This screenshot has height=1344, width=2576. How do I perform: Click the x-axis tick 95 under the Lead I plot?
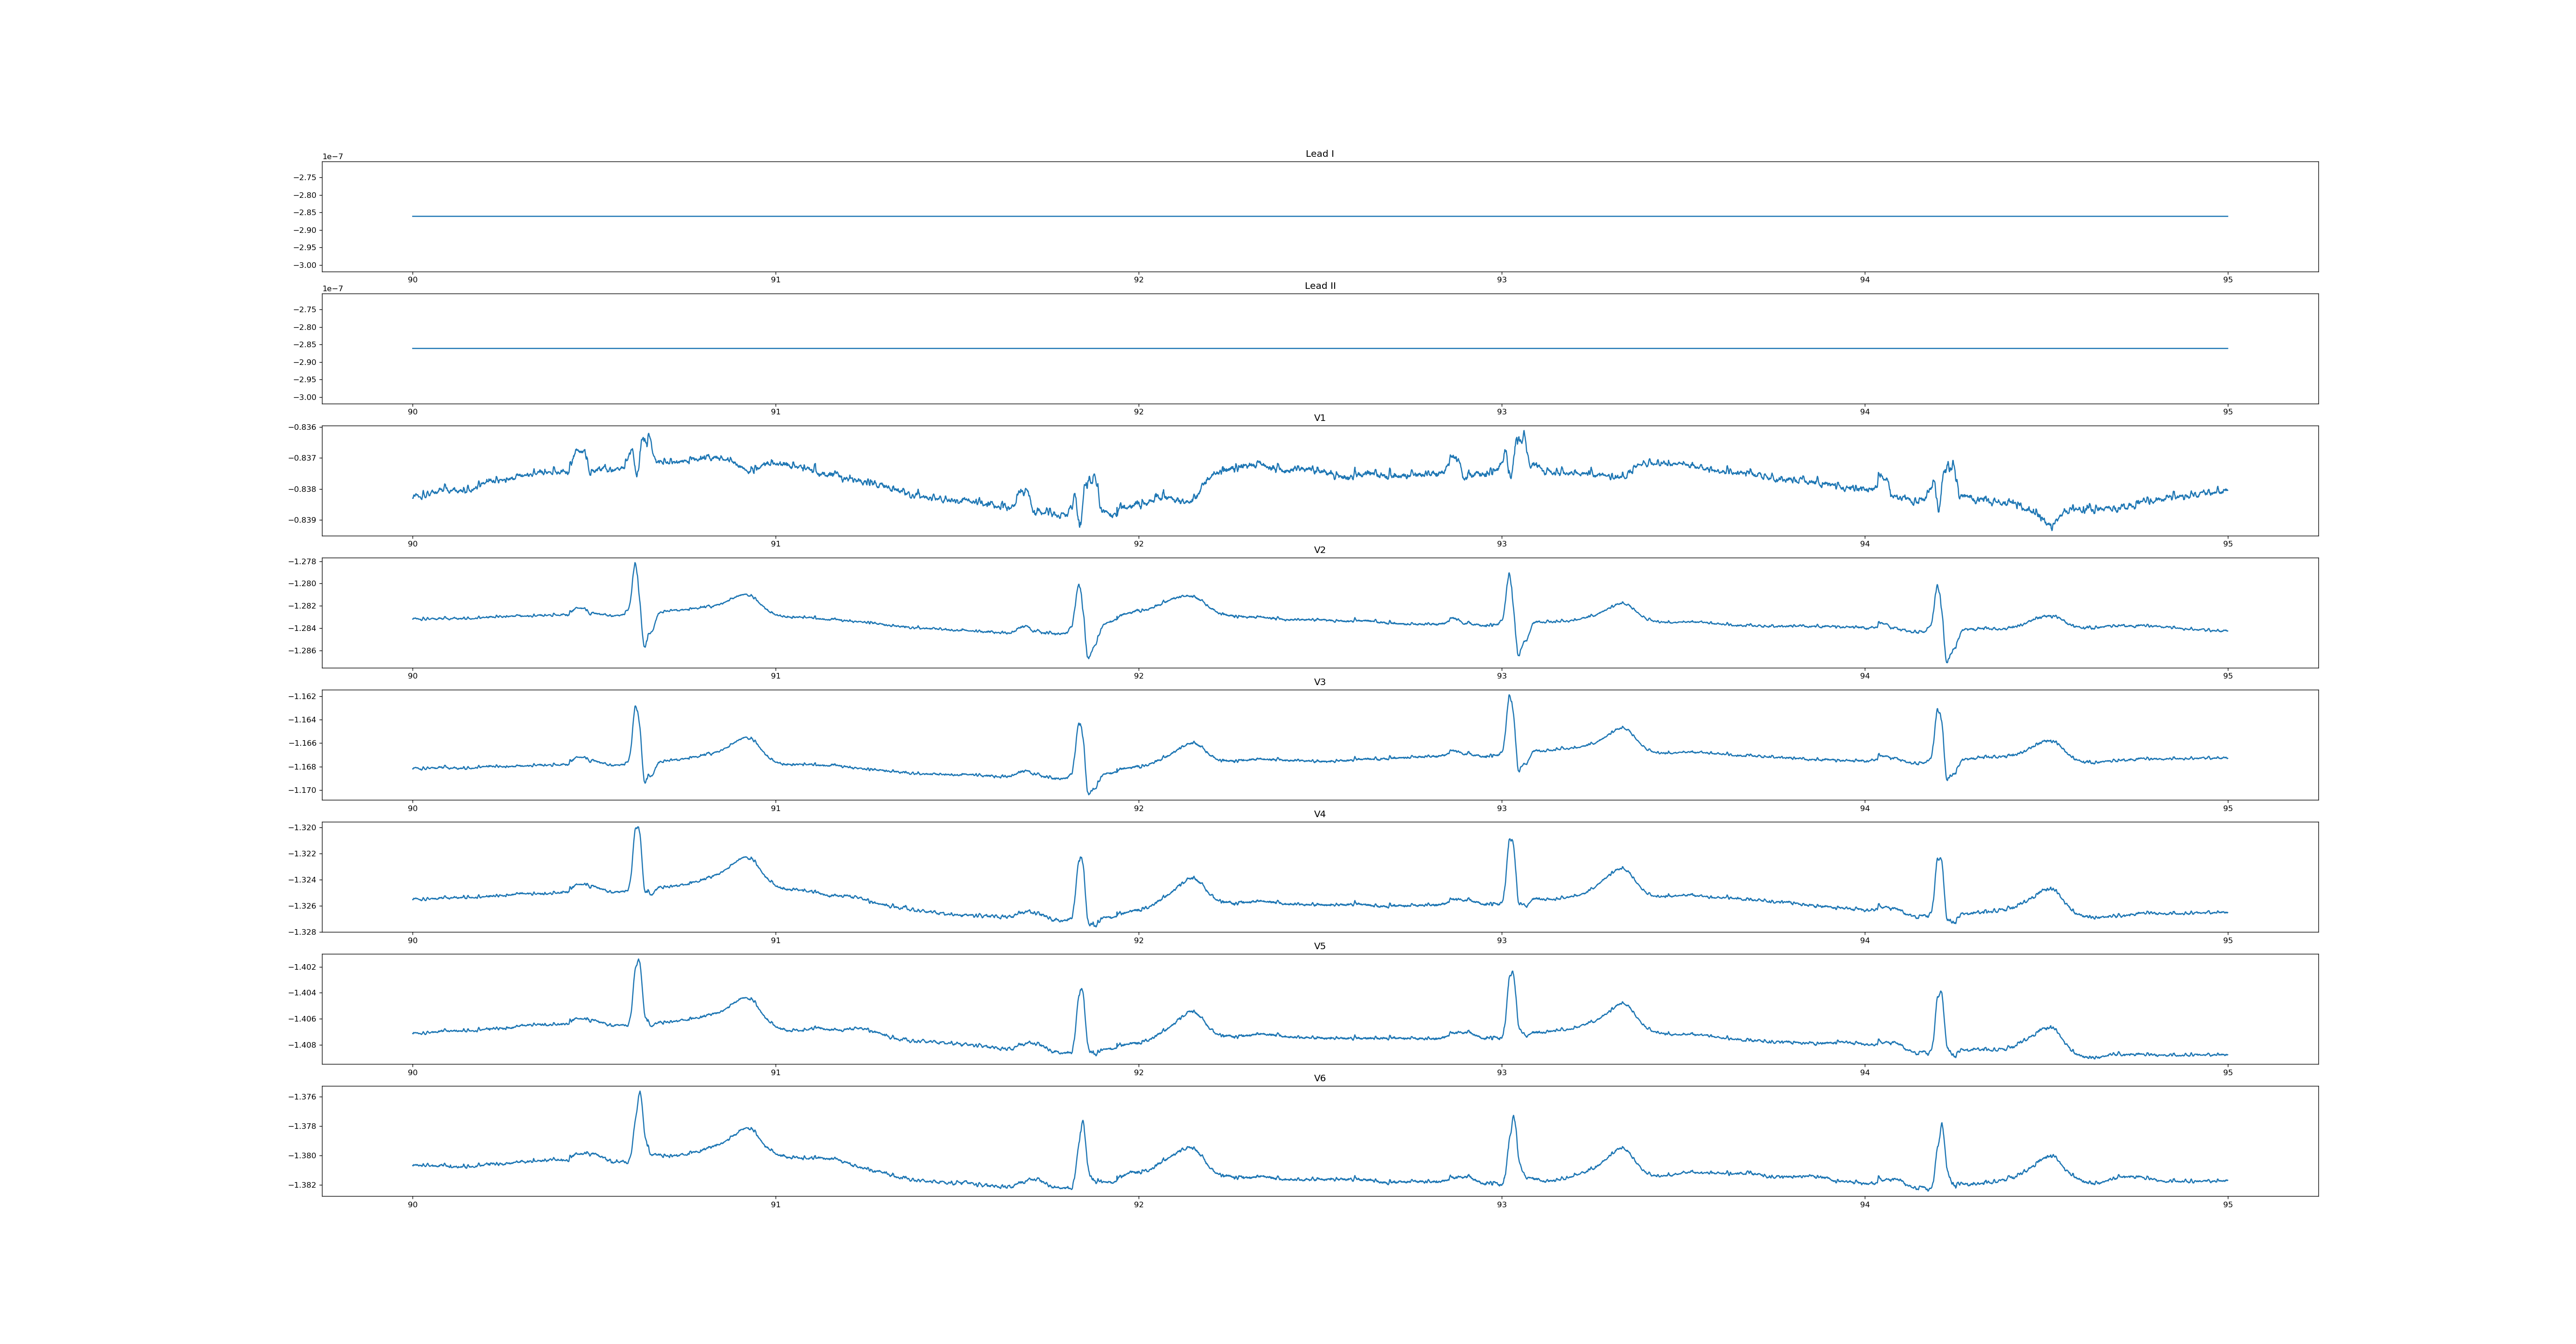pos(2227,280)
